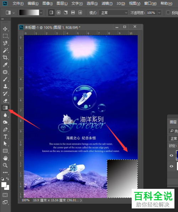178x212 pixels.
Task: Select the Blur tool
Action: coord(5,115)
